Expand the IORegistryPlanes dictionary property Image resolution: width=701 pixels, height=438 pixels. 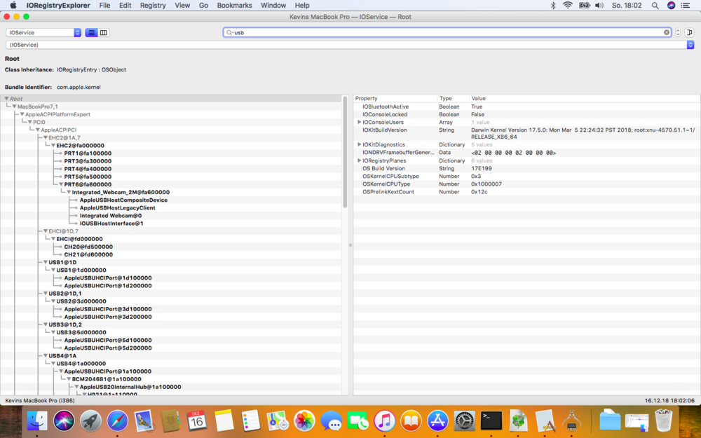click(x=359, y=160)
